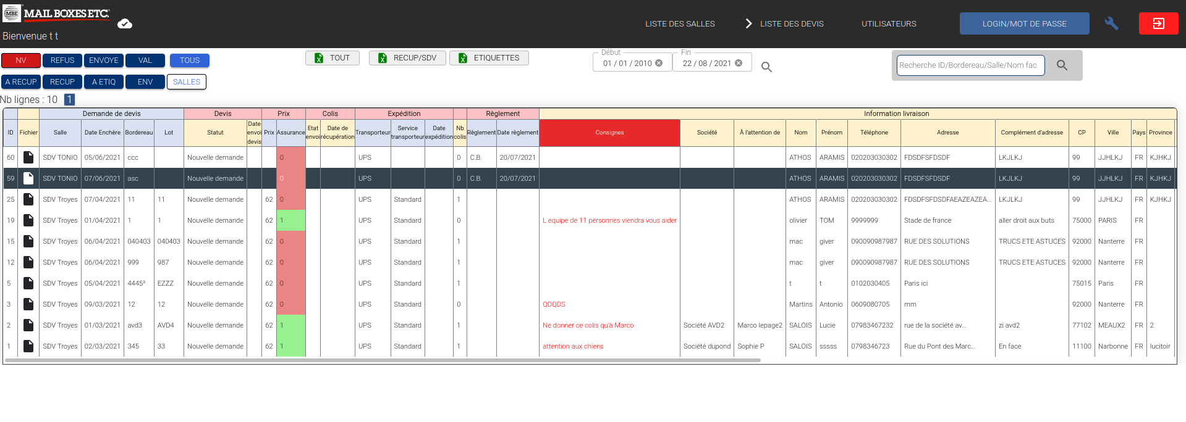The height and width of the screenshot is (422, 1186).
Task: Open the Fin date picker field
Action: click(x=706, y=63)
